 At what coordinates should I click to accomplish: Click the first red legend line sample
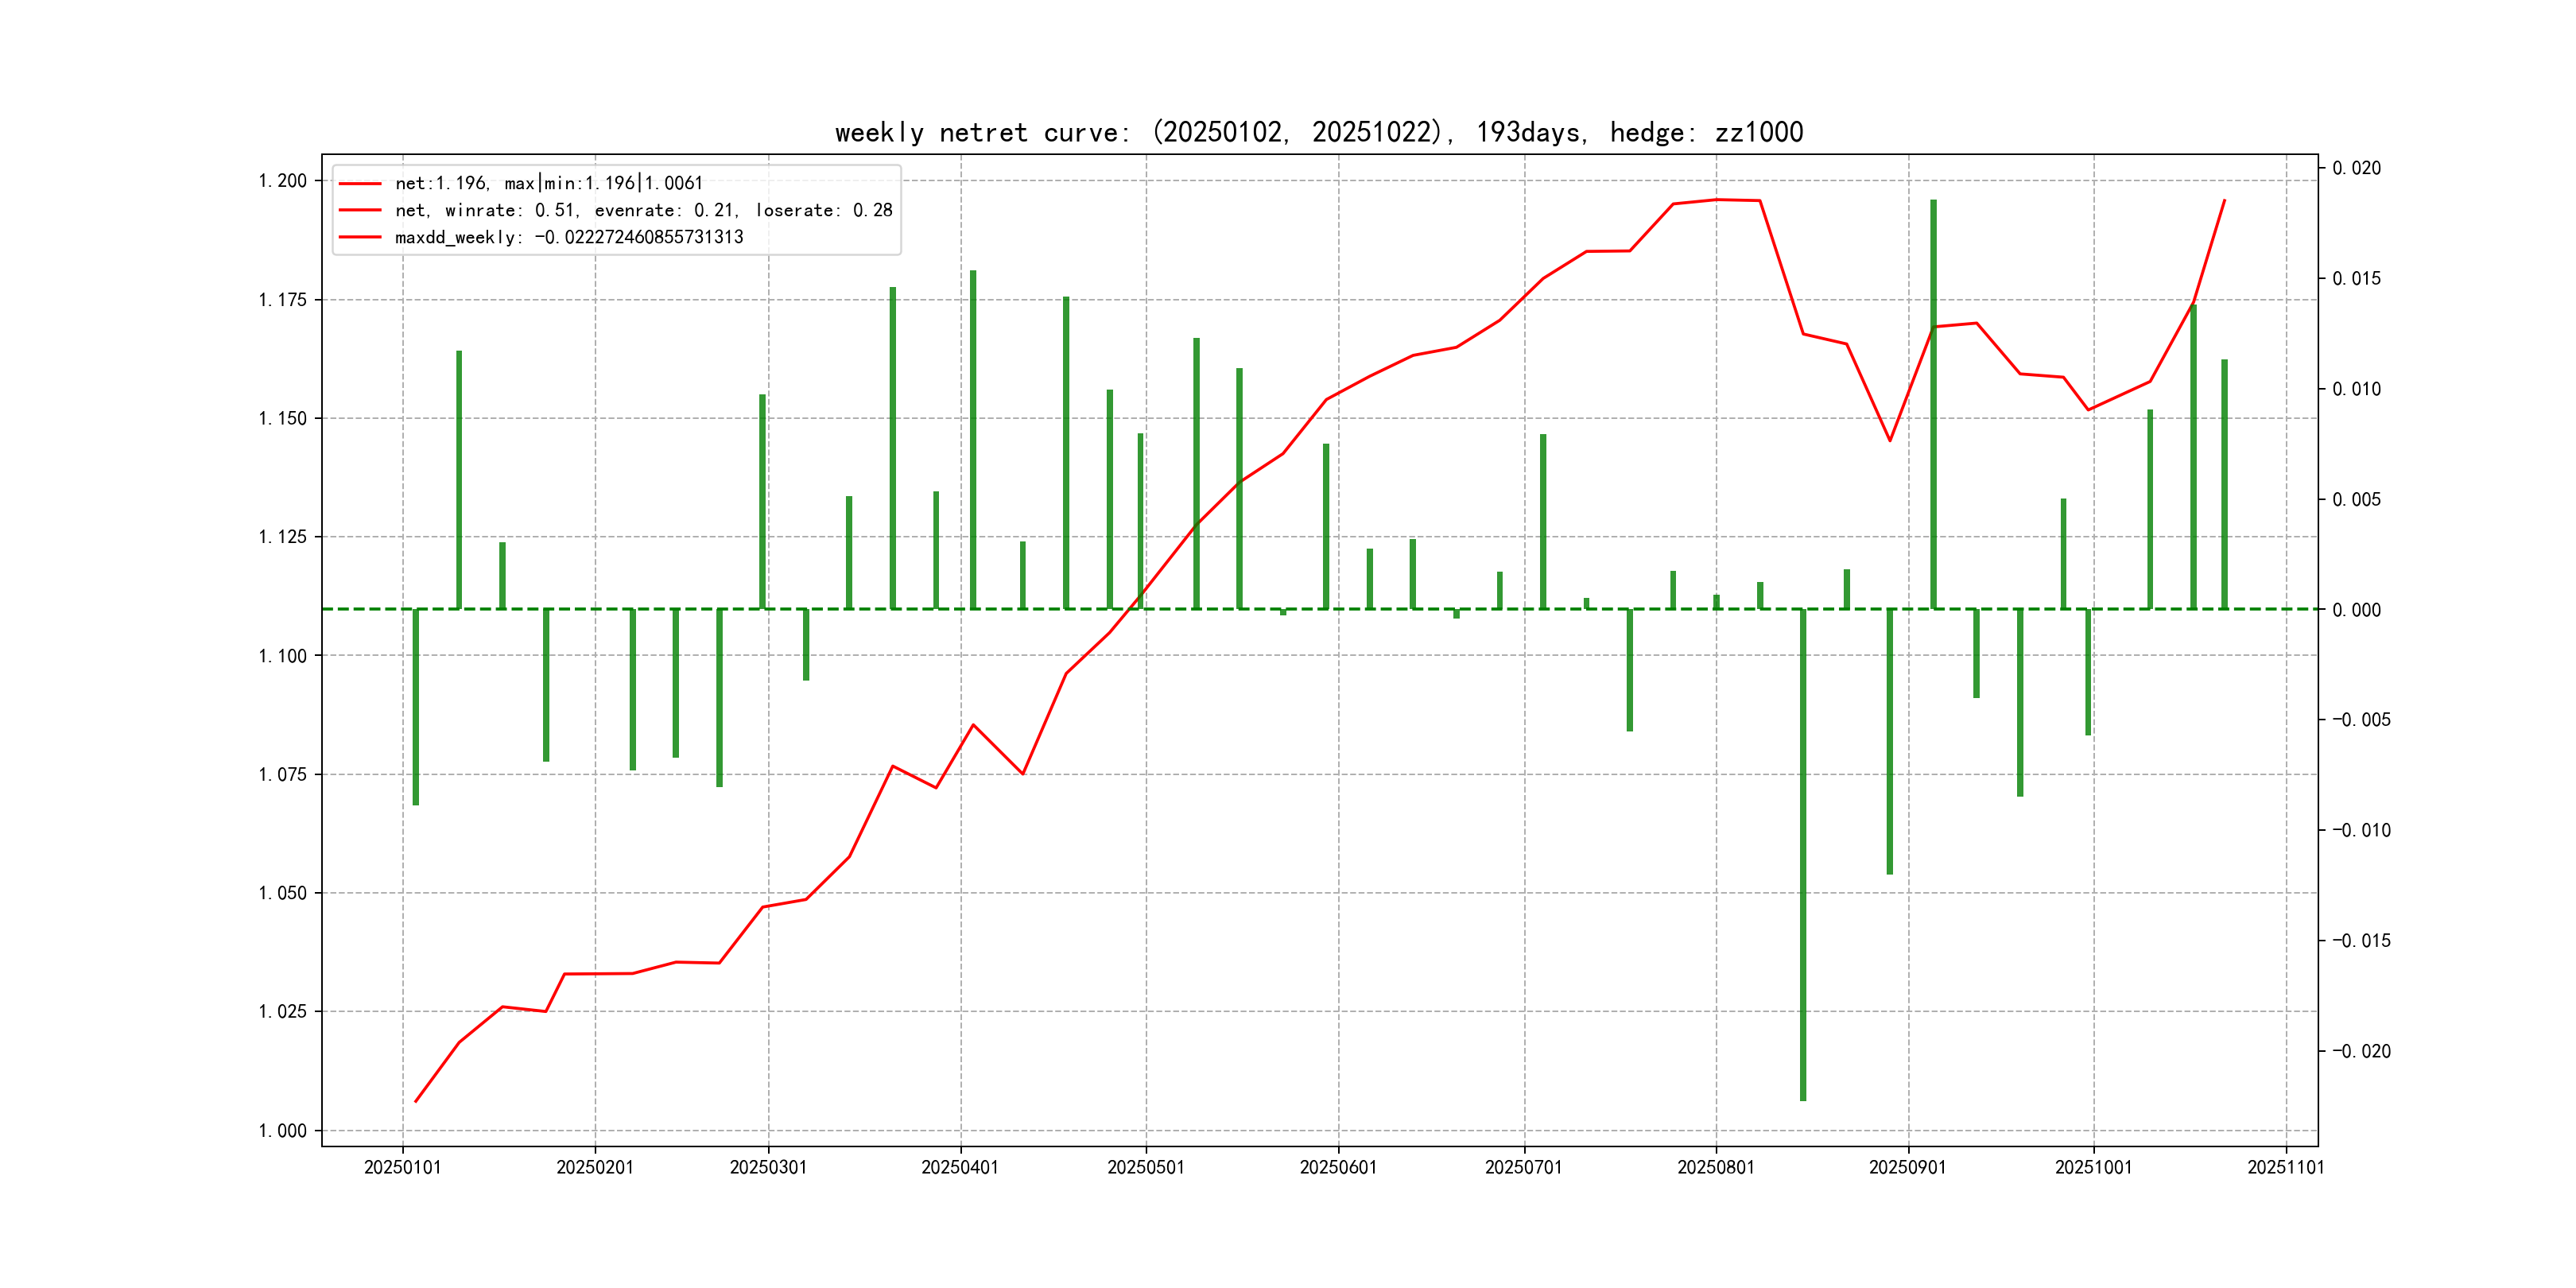point(360,184)
